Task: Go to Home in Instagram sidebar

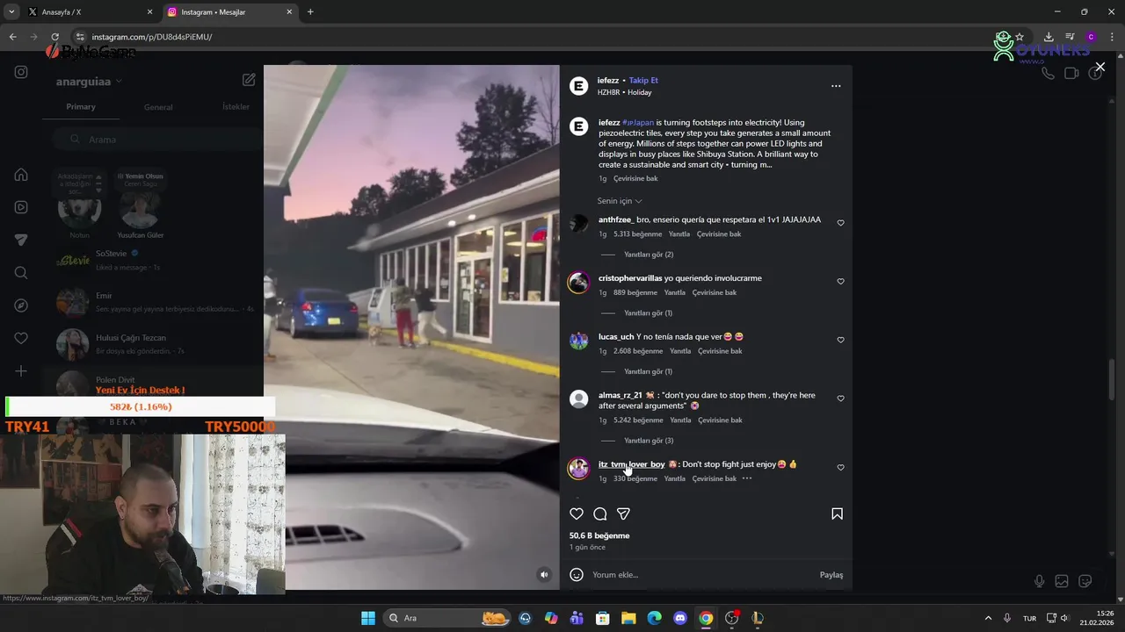Action: [21, 174]
